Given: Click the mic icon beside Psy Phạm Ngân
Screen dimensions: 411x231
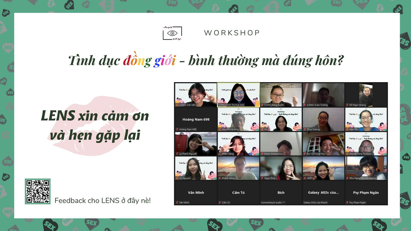Looking at the screenshot, I should (347, 202).
